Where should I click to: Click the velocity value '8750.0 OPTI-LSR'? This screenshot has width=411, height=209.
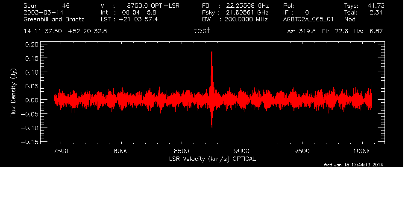click(x=153, y=6)
